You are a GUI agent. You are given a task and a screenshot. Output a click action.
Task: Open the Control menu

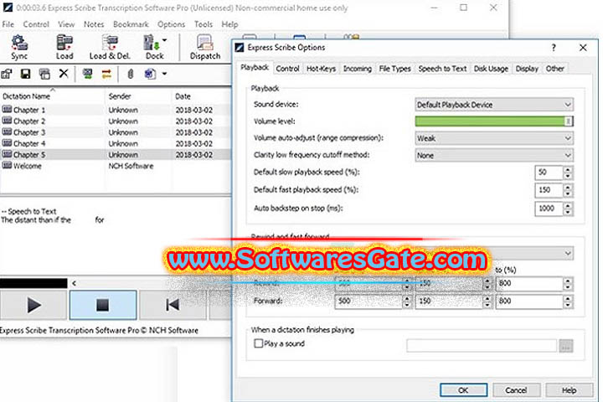[x=36, y=24]
